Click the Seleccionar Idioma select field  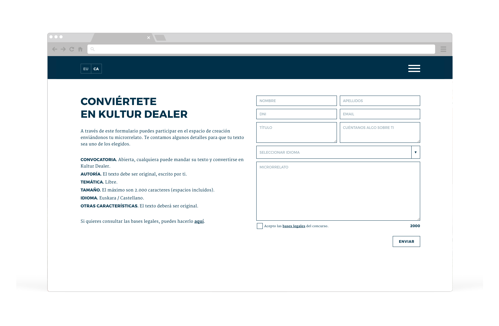tap(334, 152)
